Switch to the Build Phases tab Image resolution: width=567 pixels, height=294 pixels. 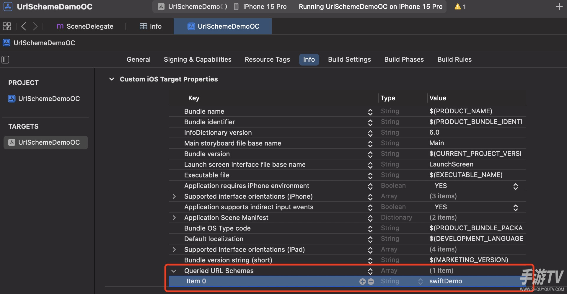404,59
